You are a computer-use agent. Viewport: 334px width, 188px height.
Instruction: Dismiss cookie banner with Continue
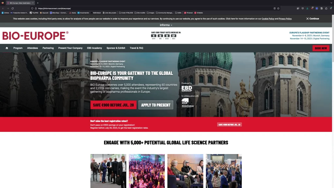coord(312,19)
